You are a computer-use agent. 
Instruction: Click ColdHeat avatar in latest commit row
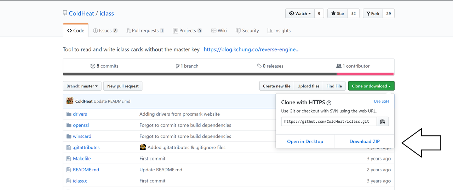(x=70, y=101)
